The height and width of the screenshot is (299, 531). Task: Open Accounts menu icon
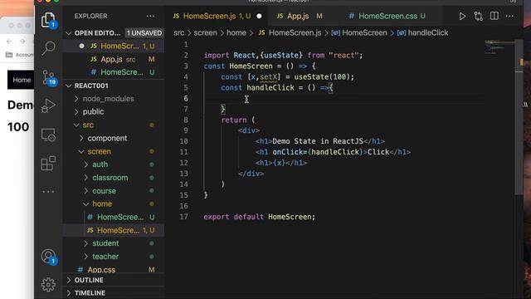tap(48, 257)
